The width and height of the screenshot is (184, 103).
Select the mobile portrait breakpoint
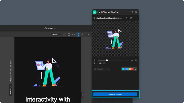click(78, 35)
